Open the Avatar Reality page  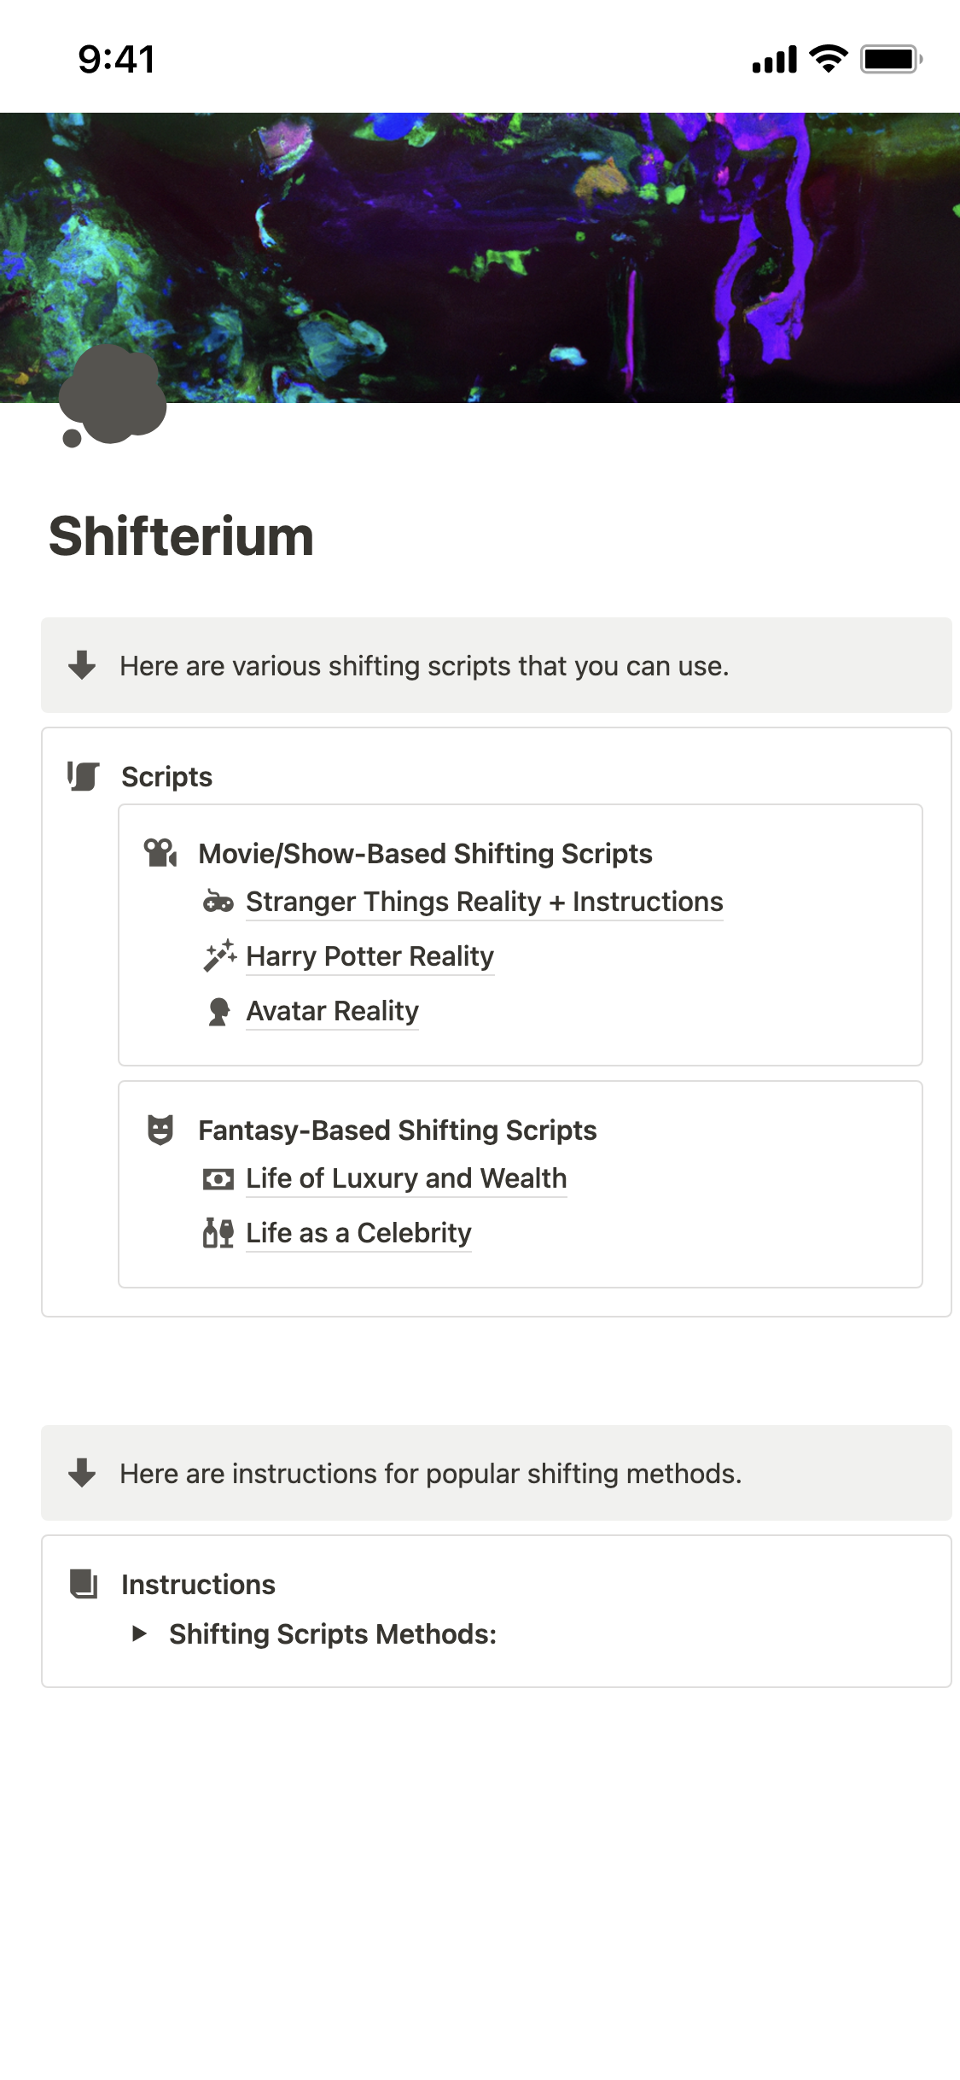[x=333, y=1011]
